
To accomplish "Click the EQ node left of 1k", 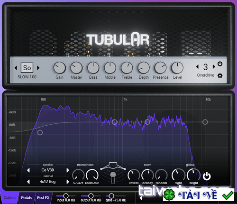I will (x=115, y=122).
